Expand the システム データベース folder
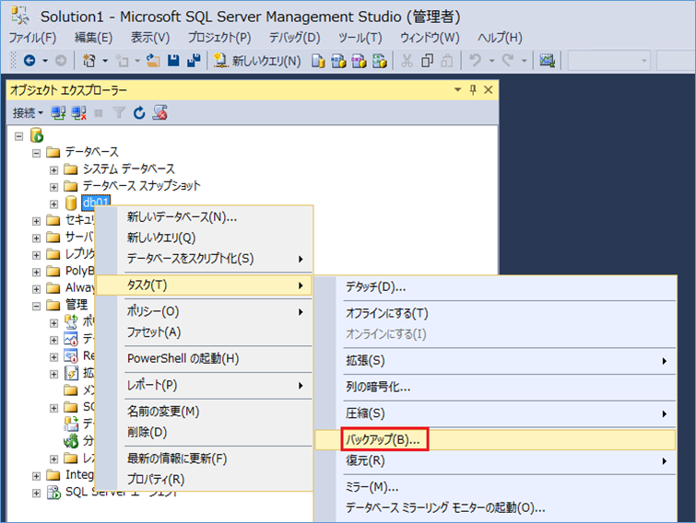Screen dimensions: 696x523 53,169
